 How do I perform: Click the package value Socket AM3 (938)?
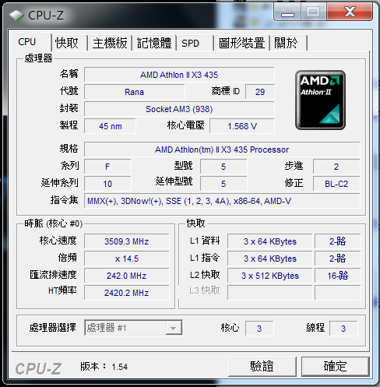coord(179,109)
